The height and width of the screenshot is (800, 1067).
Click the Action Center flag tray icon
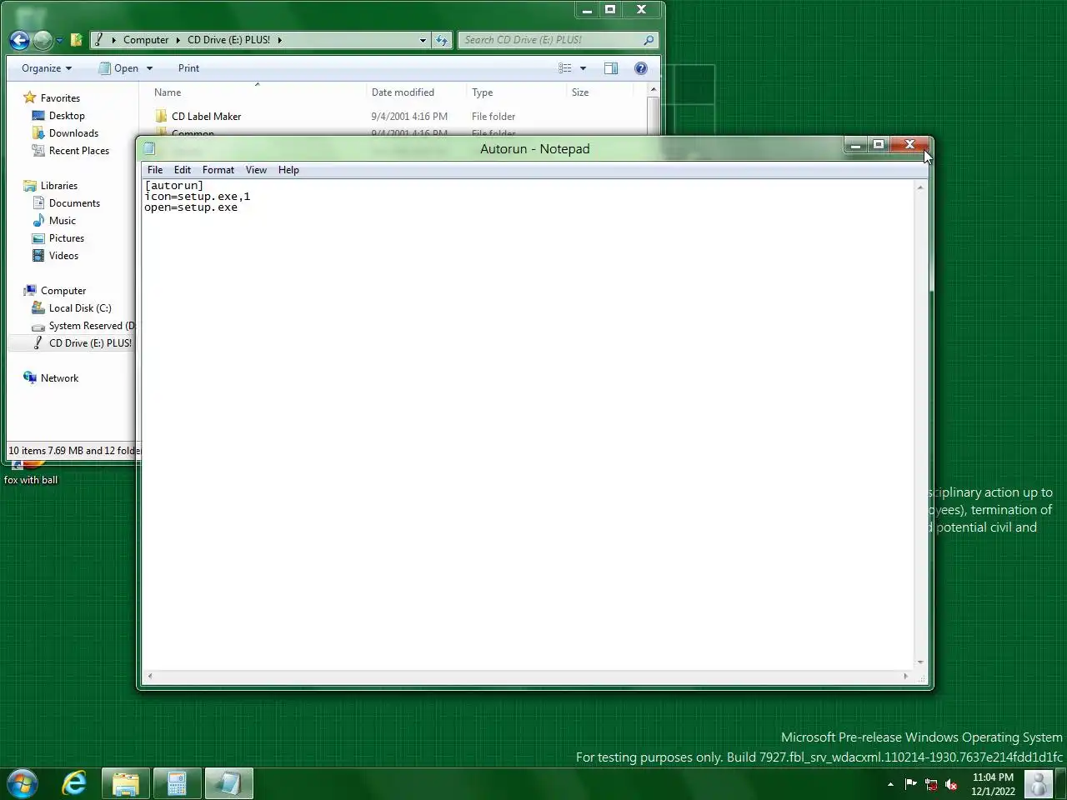[x=910, y=784]
